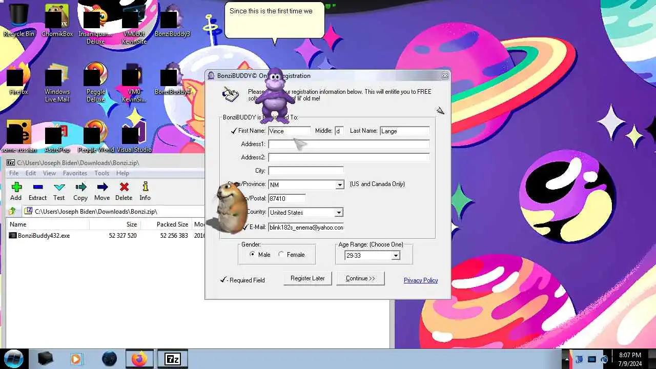Open the File menu in 7-Zip
Screen dimensions: 656x369
(14, 173)
